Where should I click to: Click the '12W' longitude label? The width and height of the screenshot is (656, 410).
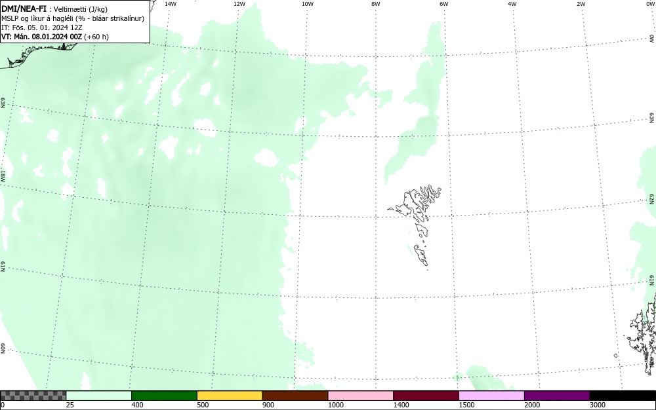click(239, 4)
